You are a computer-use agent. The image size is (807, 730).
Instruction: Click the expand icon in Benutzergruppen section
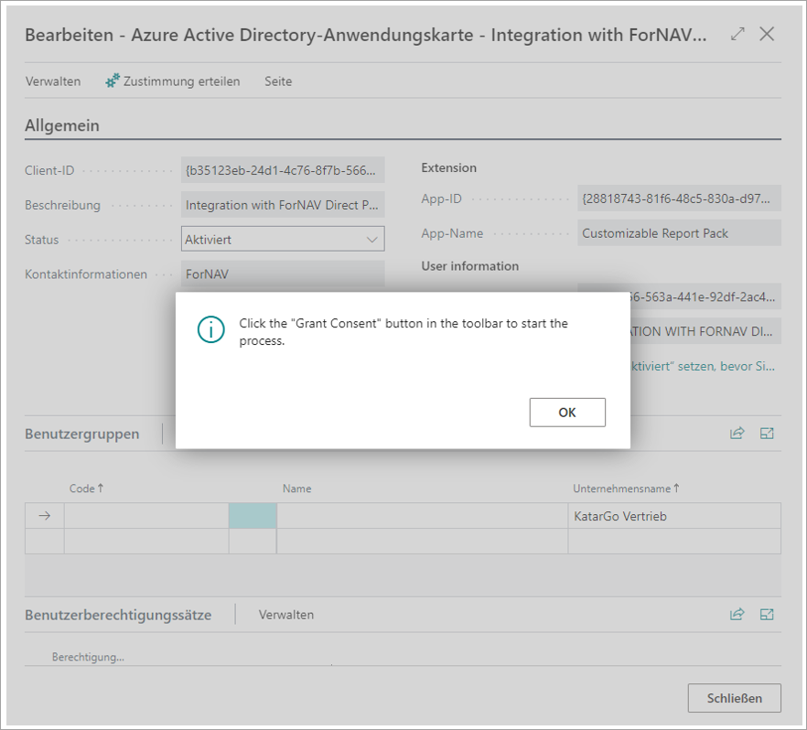tap(767, 434)
